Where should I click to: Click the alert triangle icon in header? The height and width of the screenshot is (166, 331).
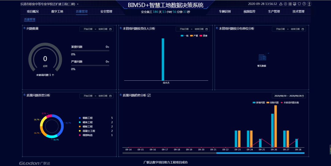pyautogui.click(x=281, y=4)
